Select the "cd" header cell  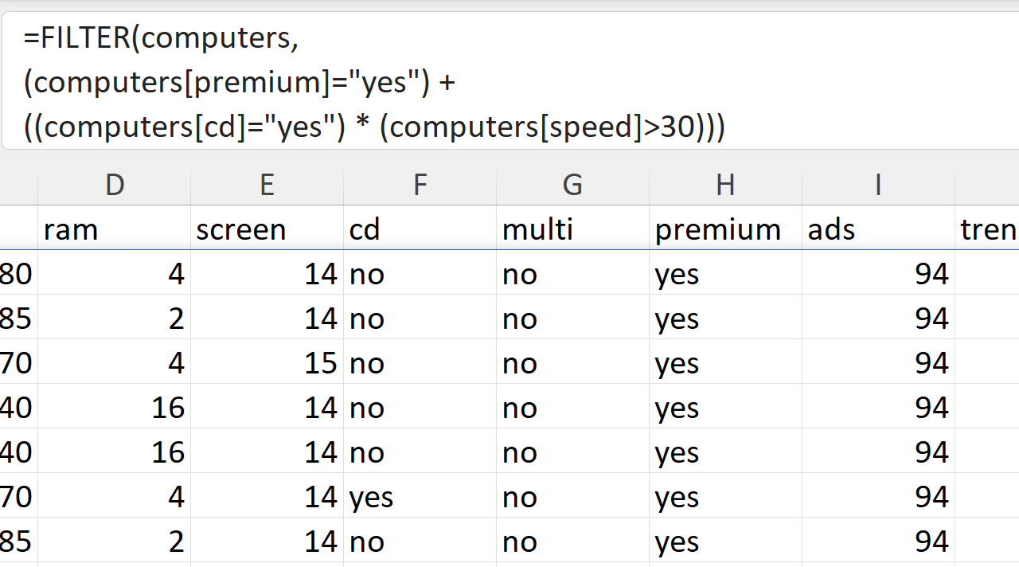click(420, 229)
